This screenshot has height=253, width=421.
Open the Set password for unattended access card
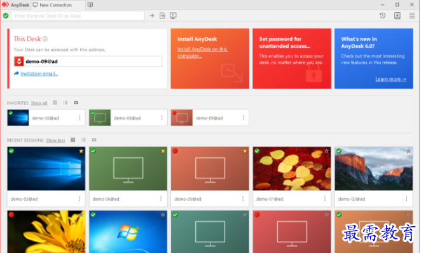292,59
